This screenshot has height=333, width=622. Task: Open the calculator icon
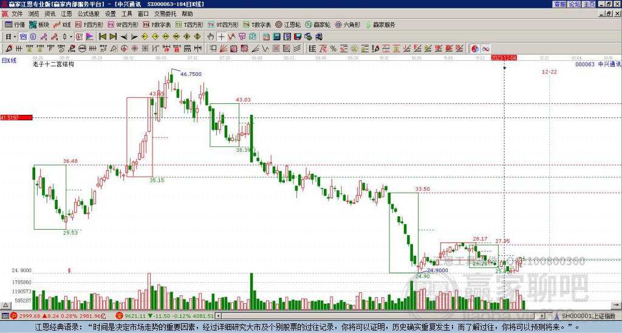[276, 37]
